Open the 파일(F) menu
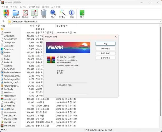Image resolution: width=162 pixels, height=132 pixels. (x=4, y=7)
